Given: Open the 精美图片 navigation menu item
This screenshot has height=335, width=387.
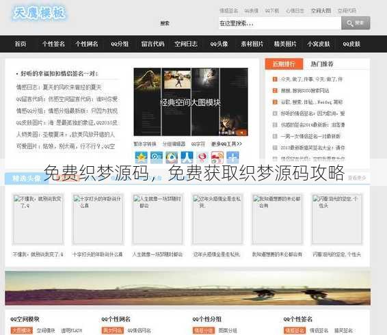Looking at the screenshot, I should 285,44.
